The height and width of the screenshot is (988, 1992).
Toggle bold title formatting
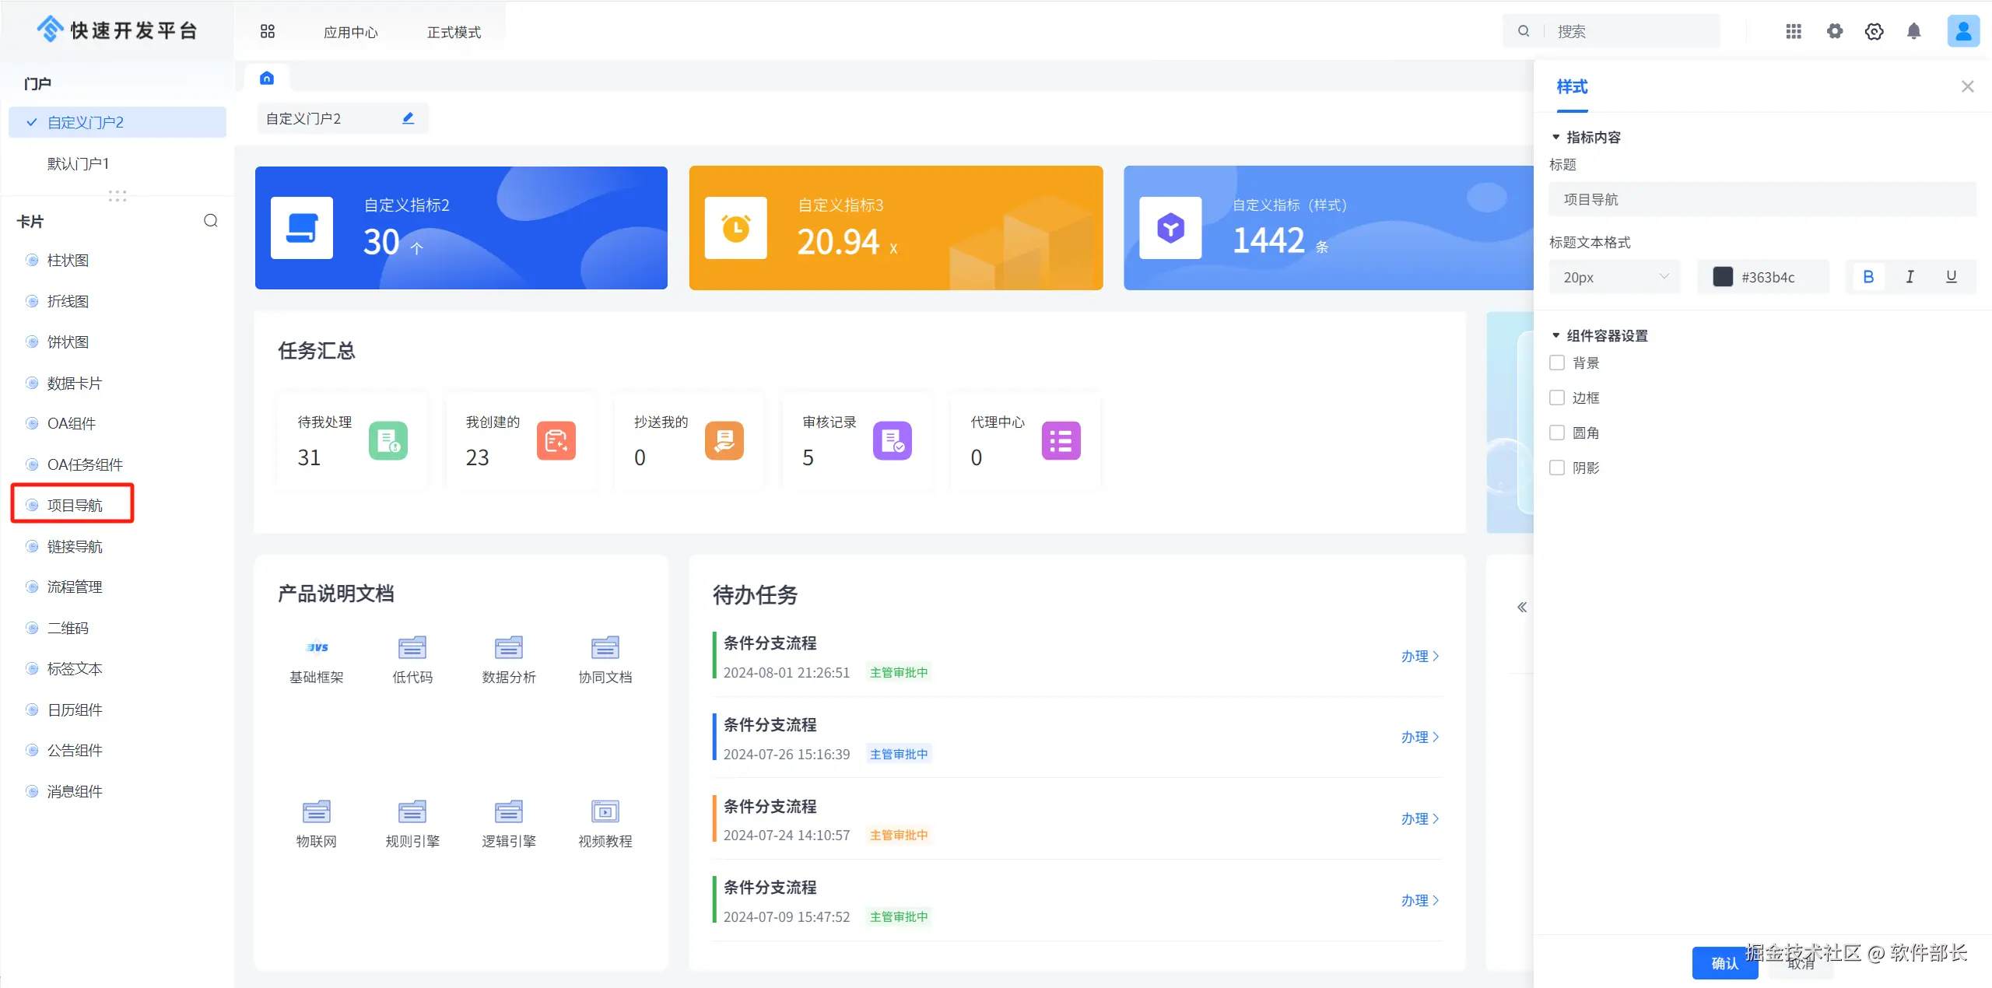(x=1867, y=277)
